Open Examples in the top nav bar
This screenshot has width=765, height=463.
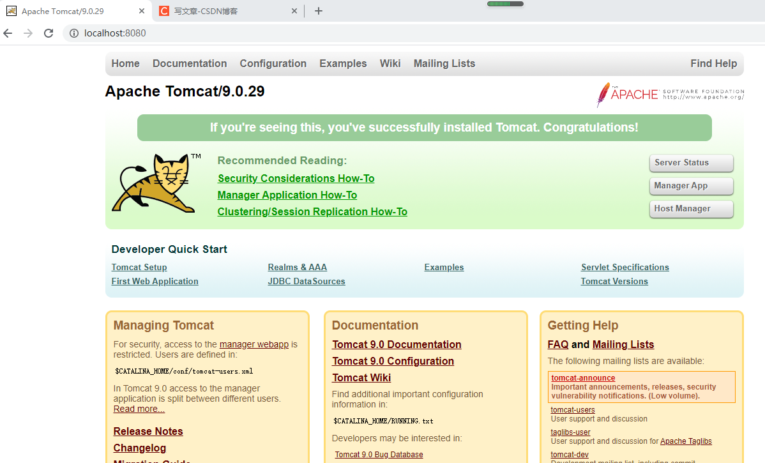pyautogui.click(x=343, y=63)
